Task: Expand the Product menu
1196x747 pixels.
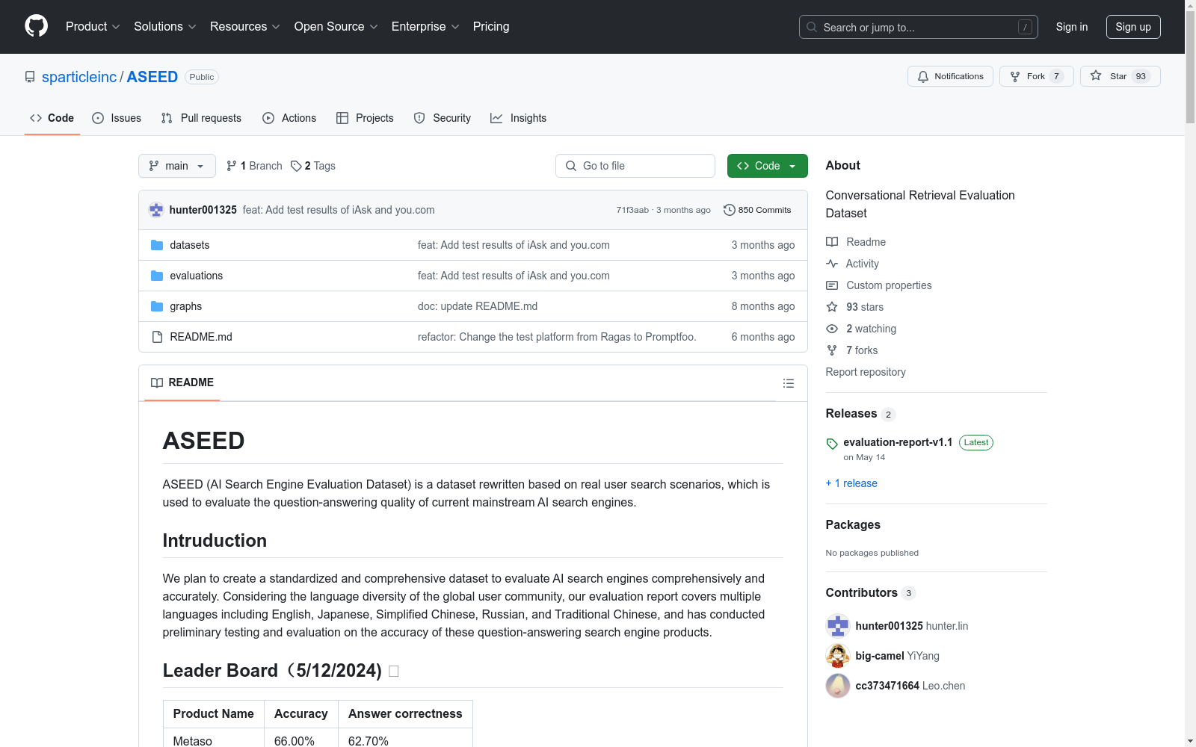Action: click(x=93, y=27)
